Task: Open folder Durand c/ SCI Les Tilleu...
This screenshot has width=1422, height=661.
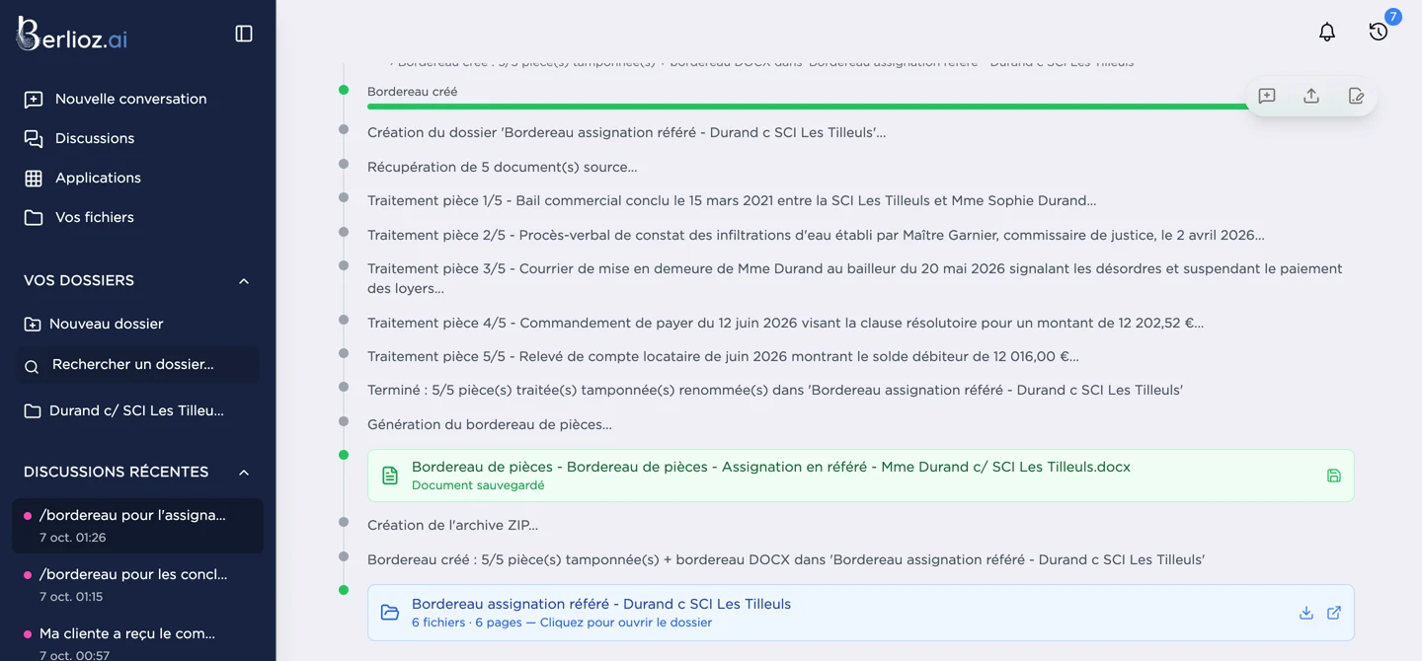Action: coord(138,410)
